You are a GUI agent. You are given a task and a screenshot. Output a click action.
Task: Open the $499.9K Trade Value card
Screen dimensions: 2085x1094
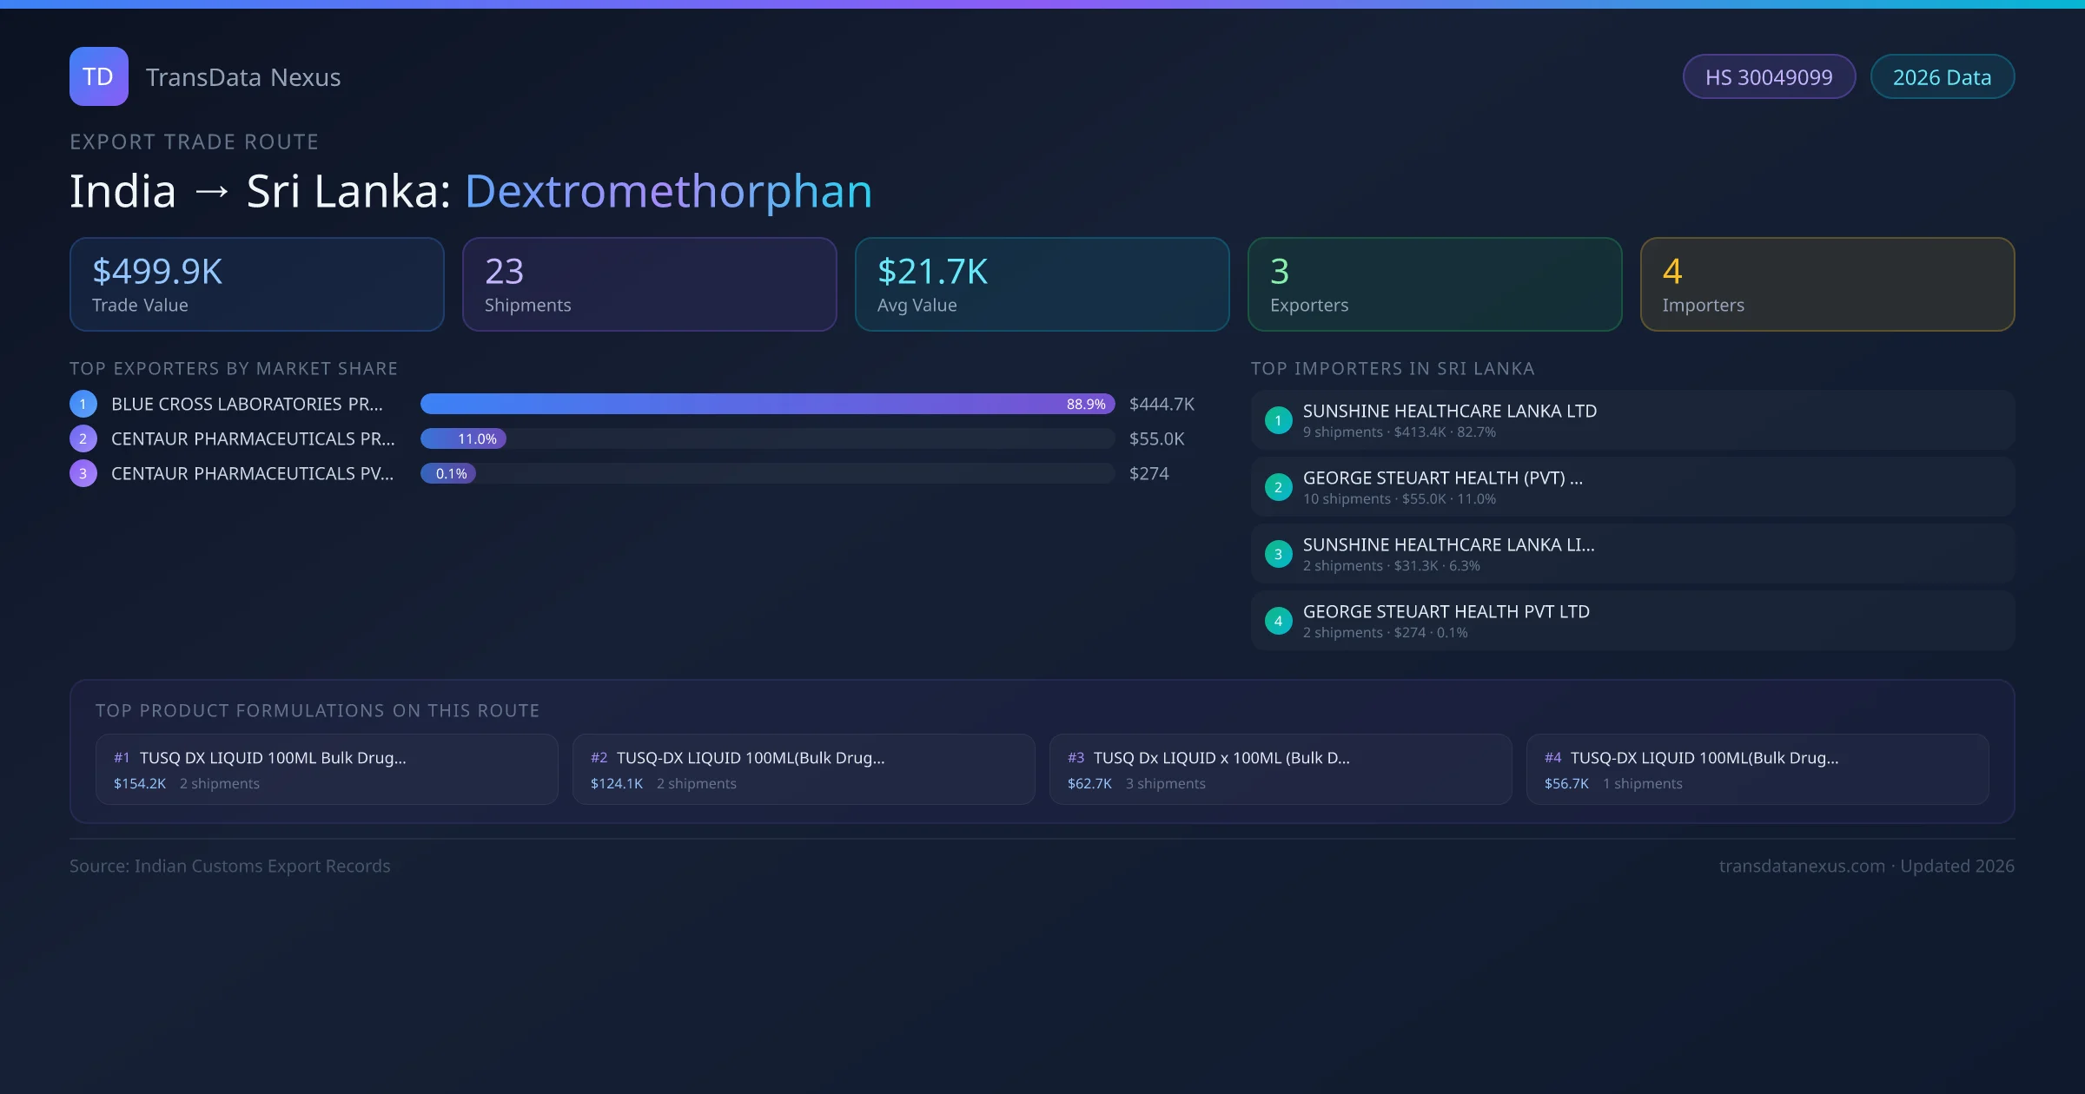pos(257,285)
